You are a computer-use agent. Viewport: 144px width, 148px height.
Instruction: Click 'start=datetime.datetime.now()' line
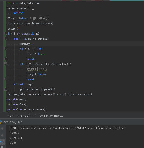31,23
